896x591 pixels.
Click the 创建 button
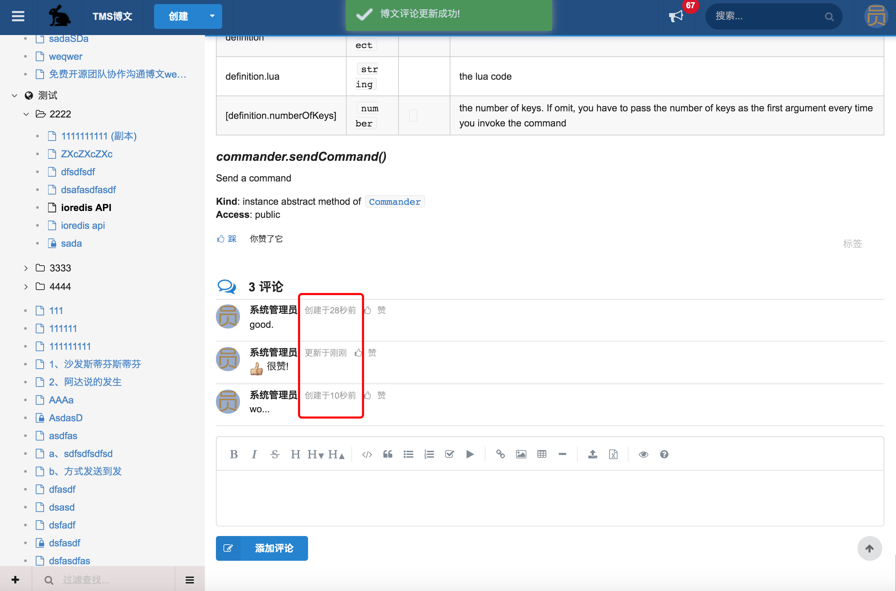click(178, 16)
